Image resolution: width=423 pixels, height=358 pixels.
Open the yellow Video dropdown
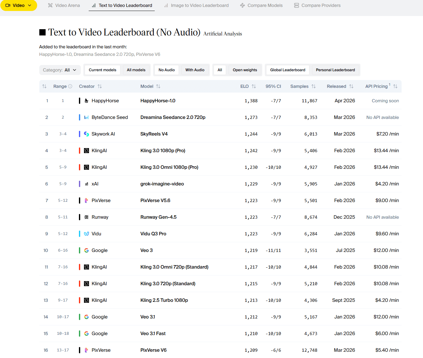click(x=19, y=5)
